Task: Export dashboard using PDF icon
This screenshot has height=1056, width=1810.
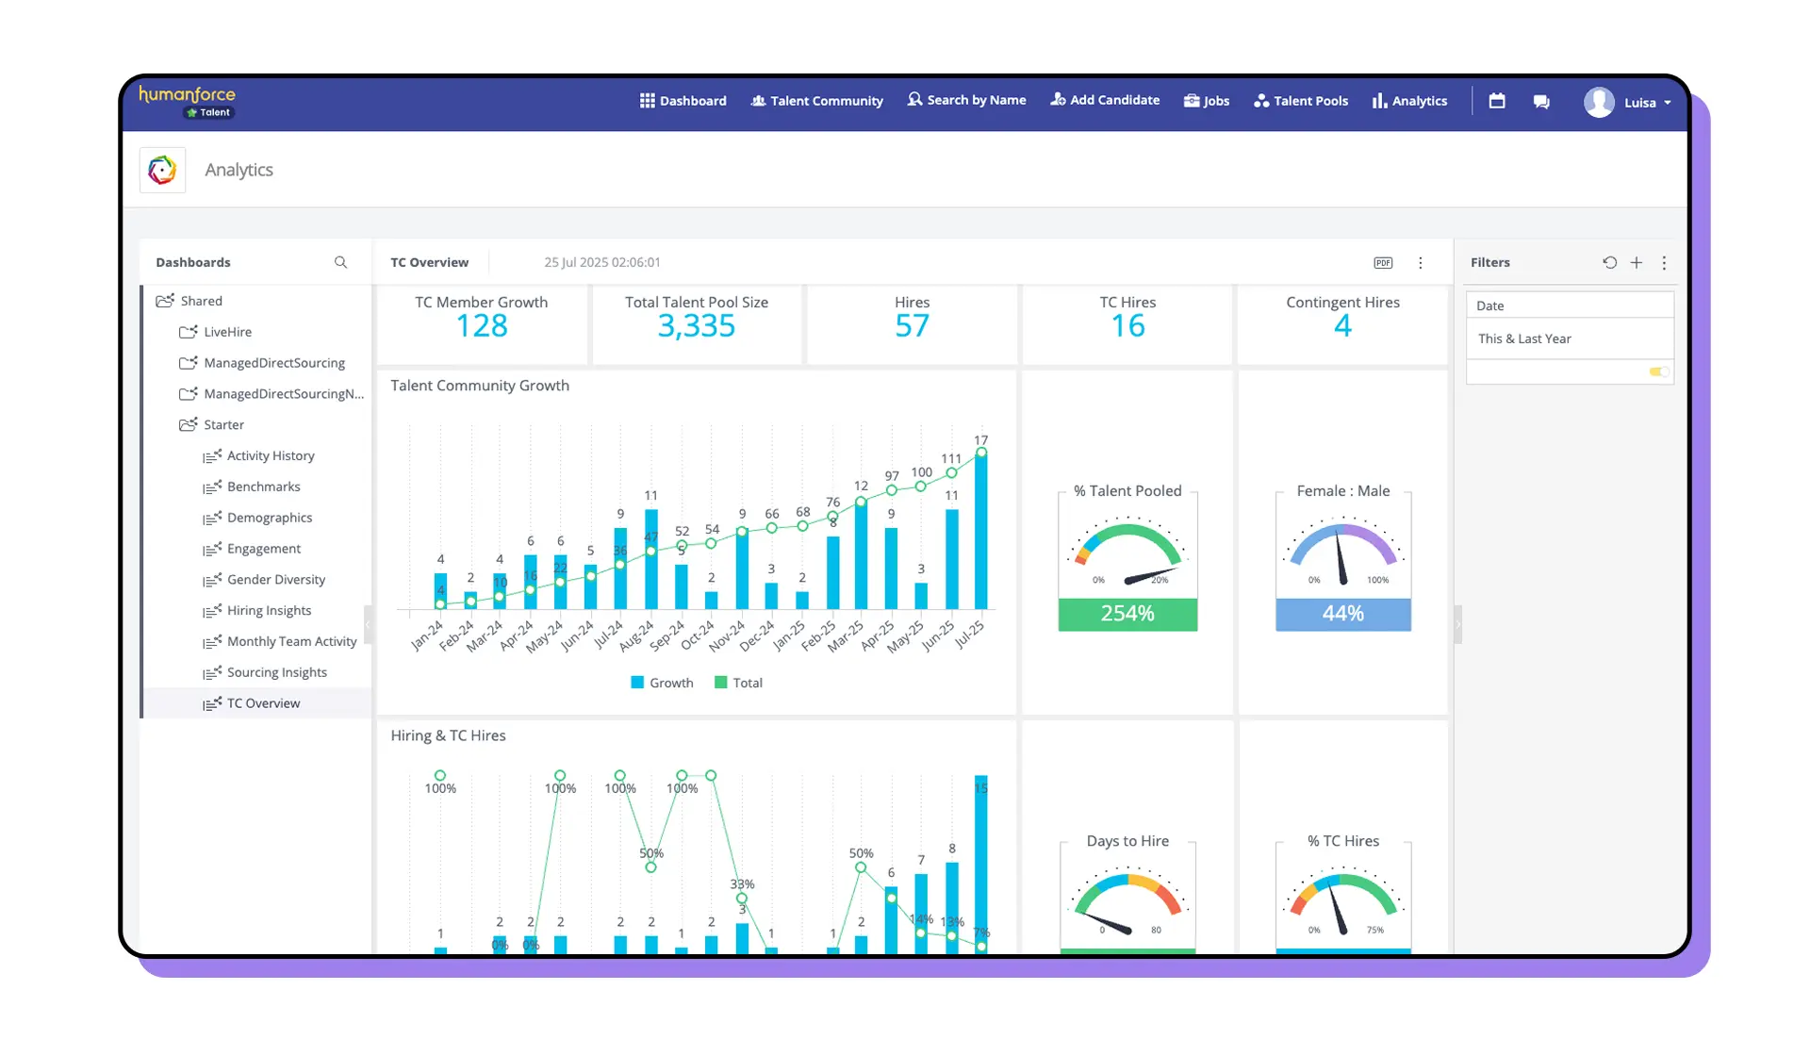Action: tap(1383, 263)
